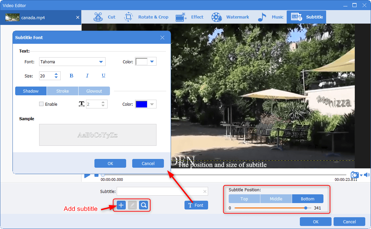
Task: Click the film Effect icon
Action: pyautogui.click(x=181, y=17)
